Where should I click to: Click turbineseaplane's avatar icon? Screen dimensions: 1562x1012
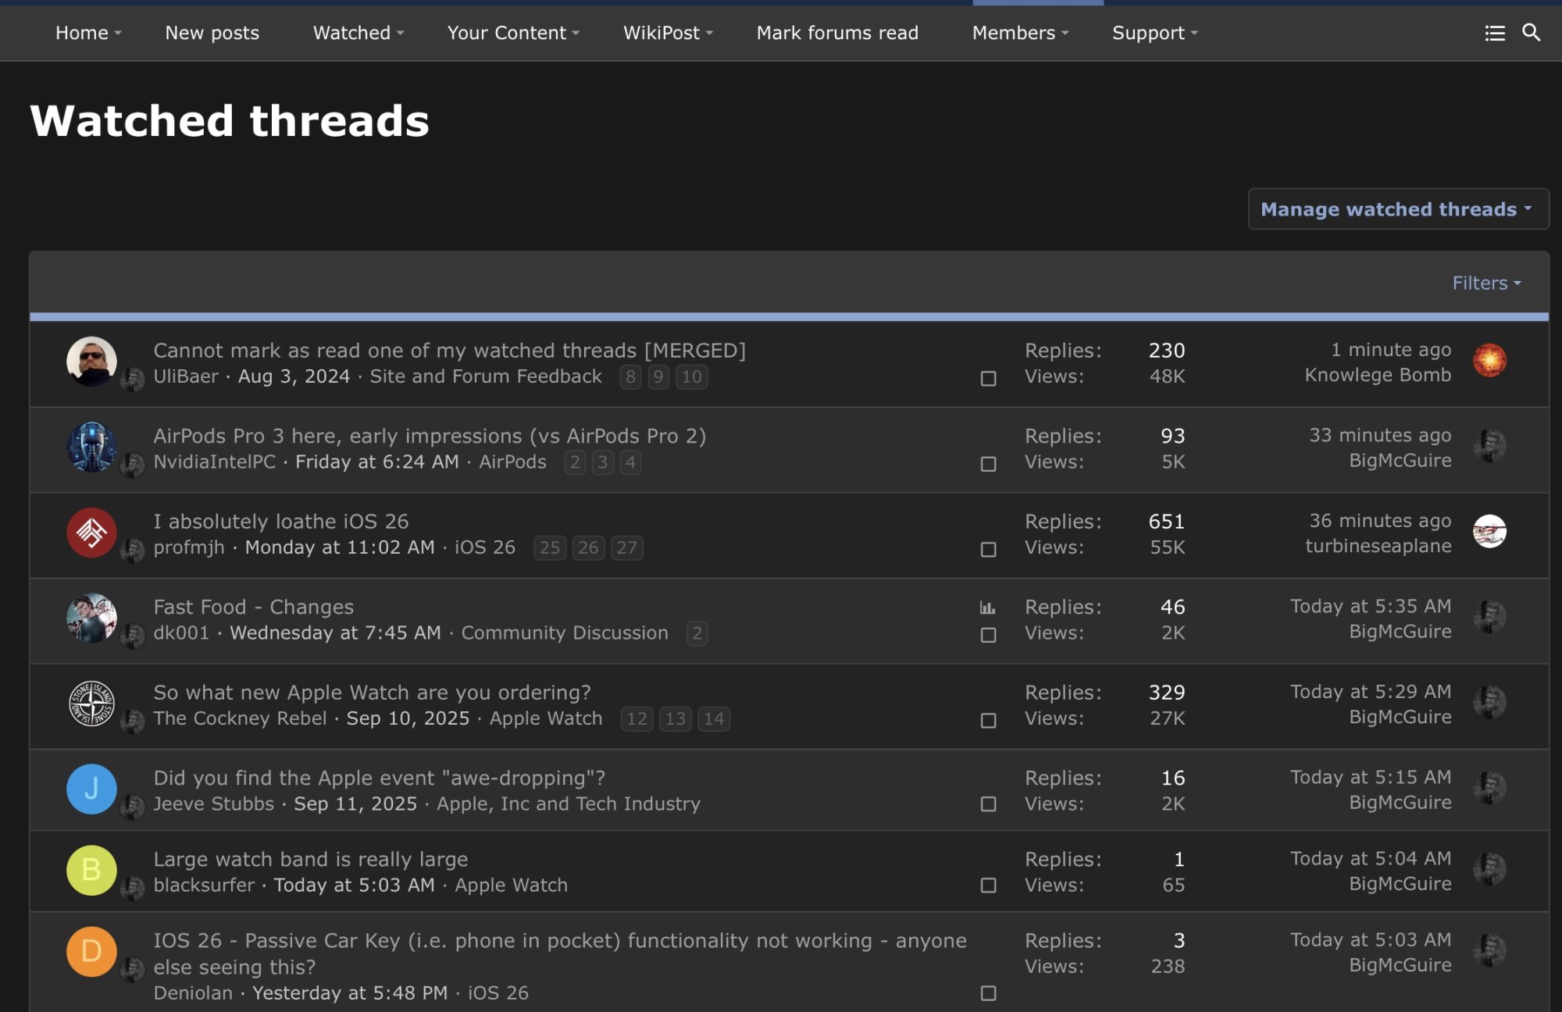coord(1489,532)
